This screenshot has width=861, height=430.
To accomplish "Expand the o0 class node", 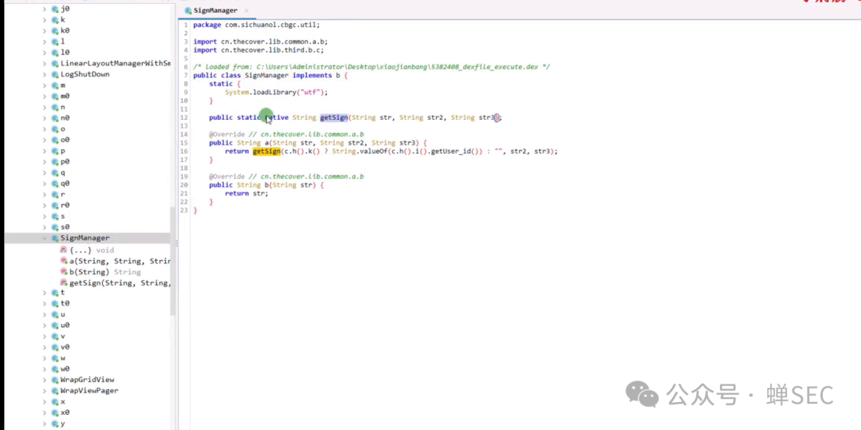I will point(45,140).
